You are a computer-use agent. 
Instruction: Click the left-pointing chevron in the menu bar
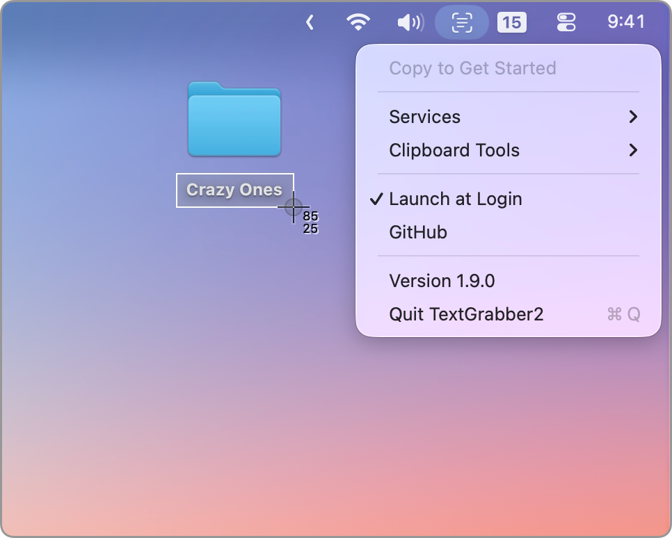[309, 22]
